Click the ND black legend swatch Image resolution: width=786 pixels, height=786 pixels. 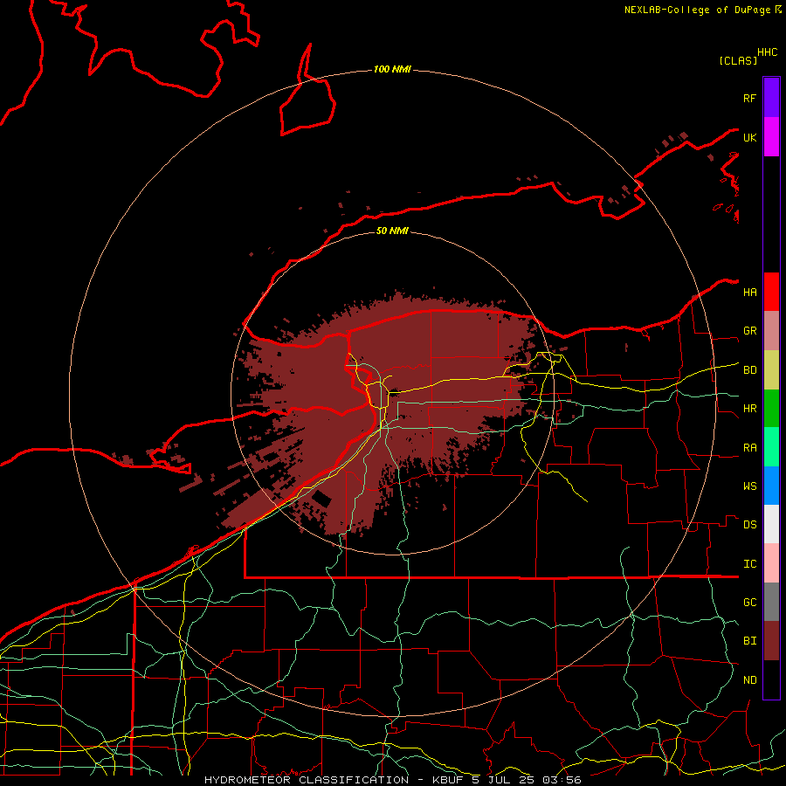771,679
